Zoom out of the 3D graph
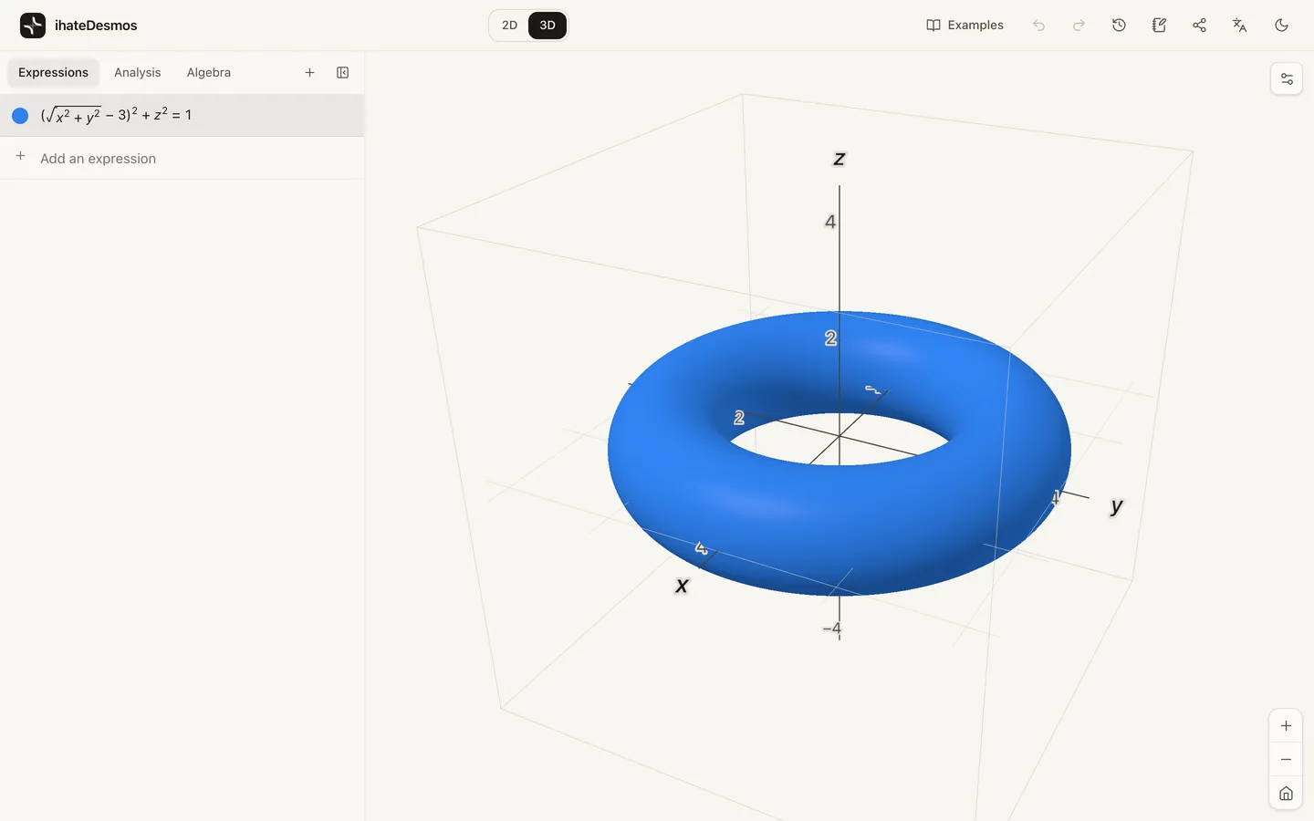 click(x=1286, y=760)
